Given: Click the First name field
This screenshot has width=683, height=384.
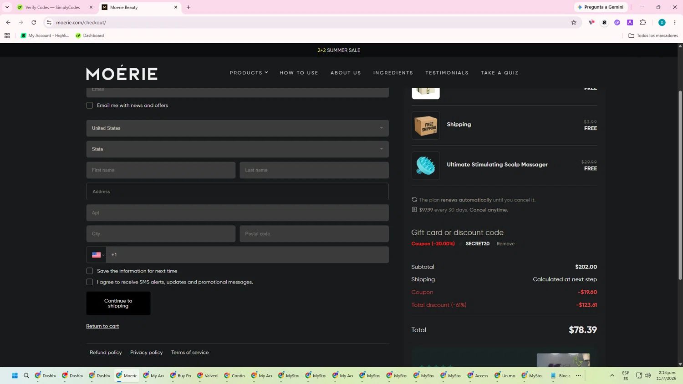Looking at the screenshot, I should (161, 170).
